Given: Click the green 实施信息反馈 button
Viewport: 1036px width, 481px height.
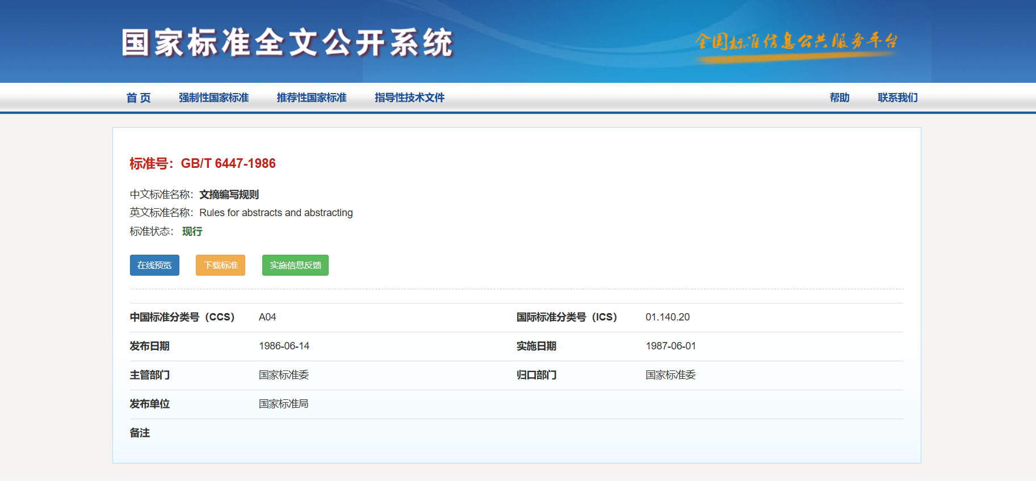Looking at the screenshot, I should coord(295,265).
